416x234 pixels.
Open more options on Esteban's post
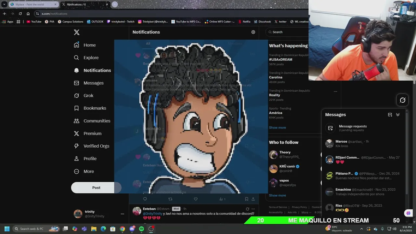click(253, 209)
